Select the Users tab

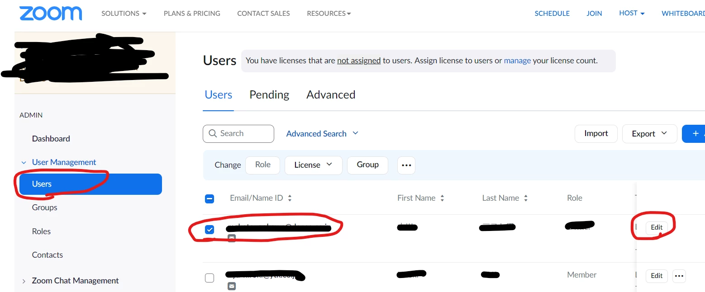pyautogui.click(x=219, y=94)
